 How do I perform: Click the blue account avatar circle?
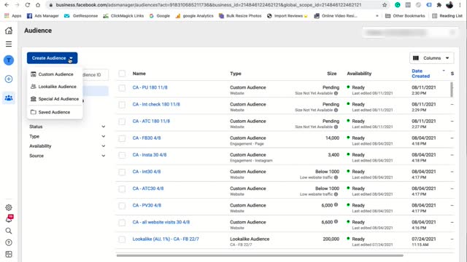pos(9,60)
